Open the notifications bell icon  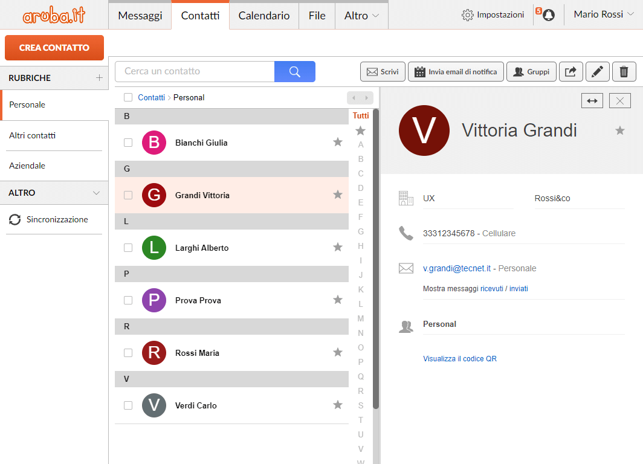pyautogui.click(x=548, y=15)
